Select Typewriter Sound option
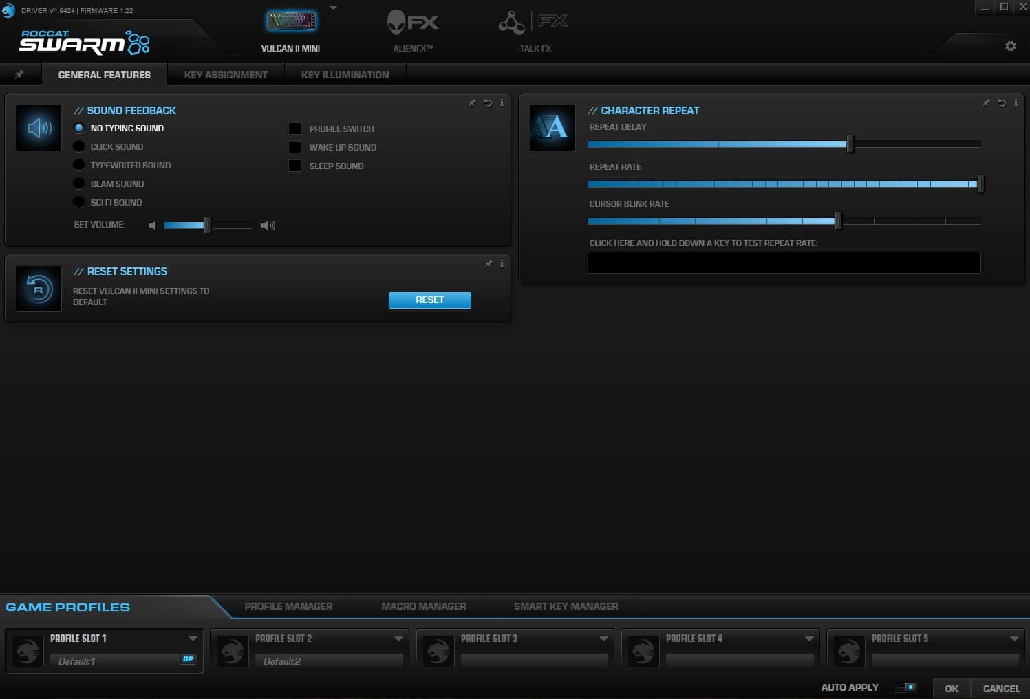 [79, 166]
